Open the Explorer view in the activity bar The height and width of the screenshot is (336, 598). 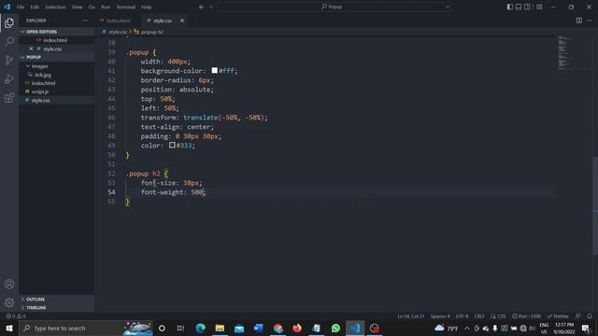(x=9, y=22)
